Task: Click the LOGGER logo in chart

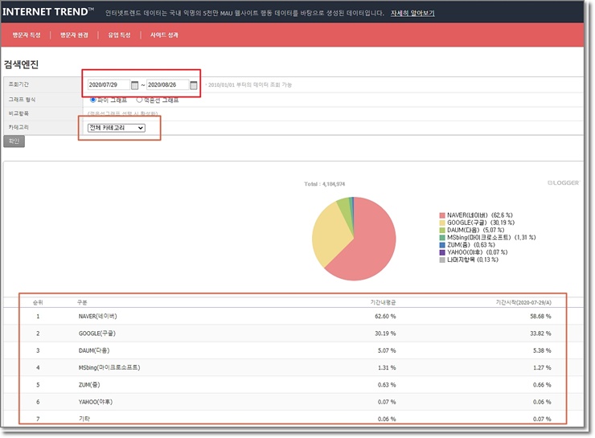Action: click(564, 182)
